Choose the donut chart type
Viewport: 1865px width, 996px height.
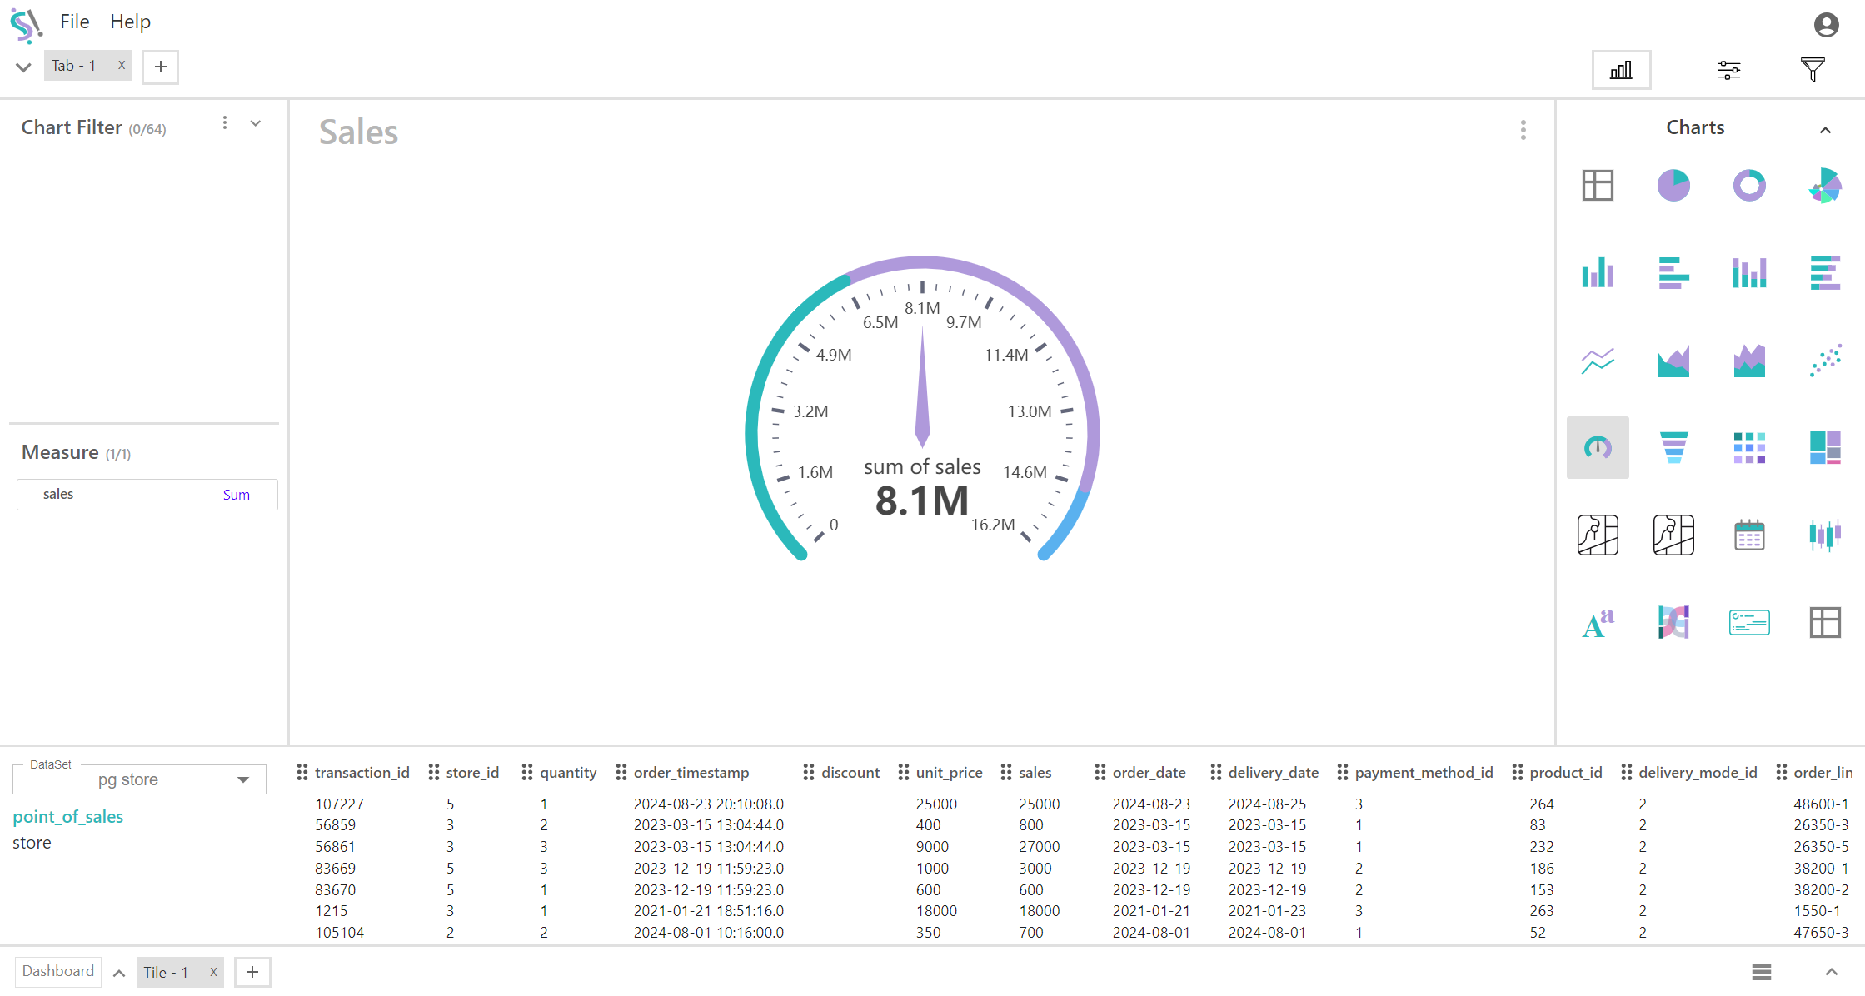click(x=1749, y=185)
